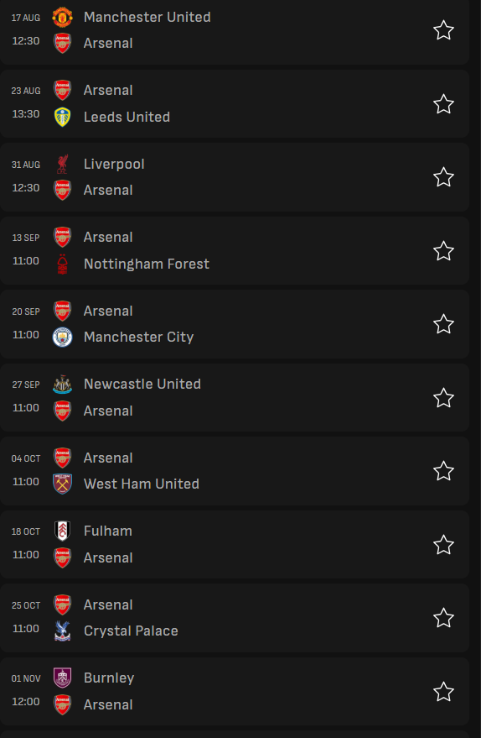Star the Arsenal vs Manchester City match
Image resolution: width=481 pixels, height=738 pixels.
click(443, 324)
